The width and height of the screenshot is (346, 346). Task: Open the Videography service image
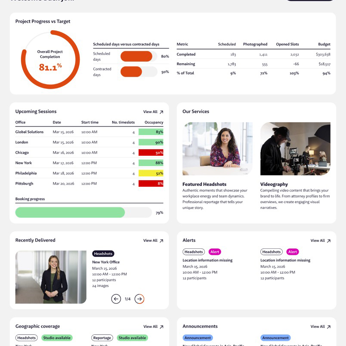[295, 149]
